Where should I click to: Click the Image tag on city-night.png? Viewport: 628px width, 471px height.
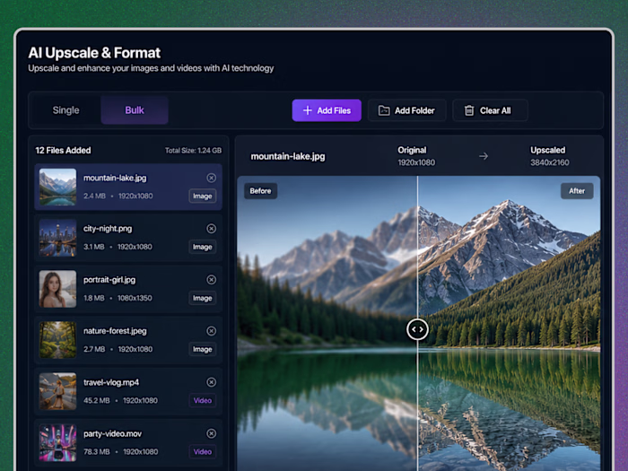(202, 247)
